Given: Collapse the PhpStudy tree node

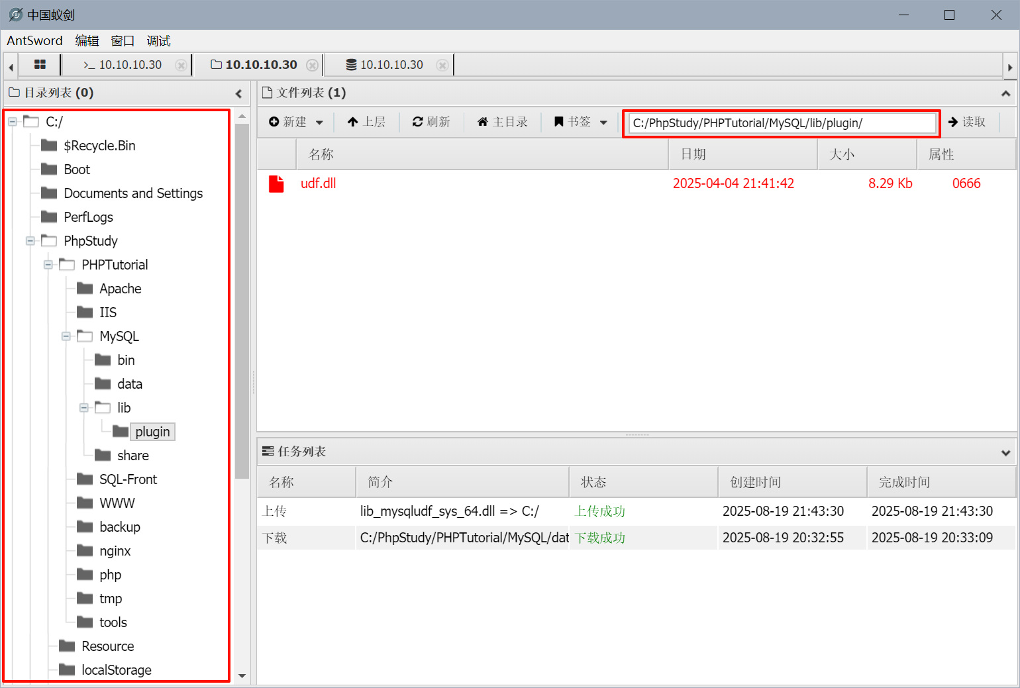Looking at the screenshot, I should pyautogui.click(x=30, y=241).
